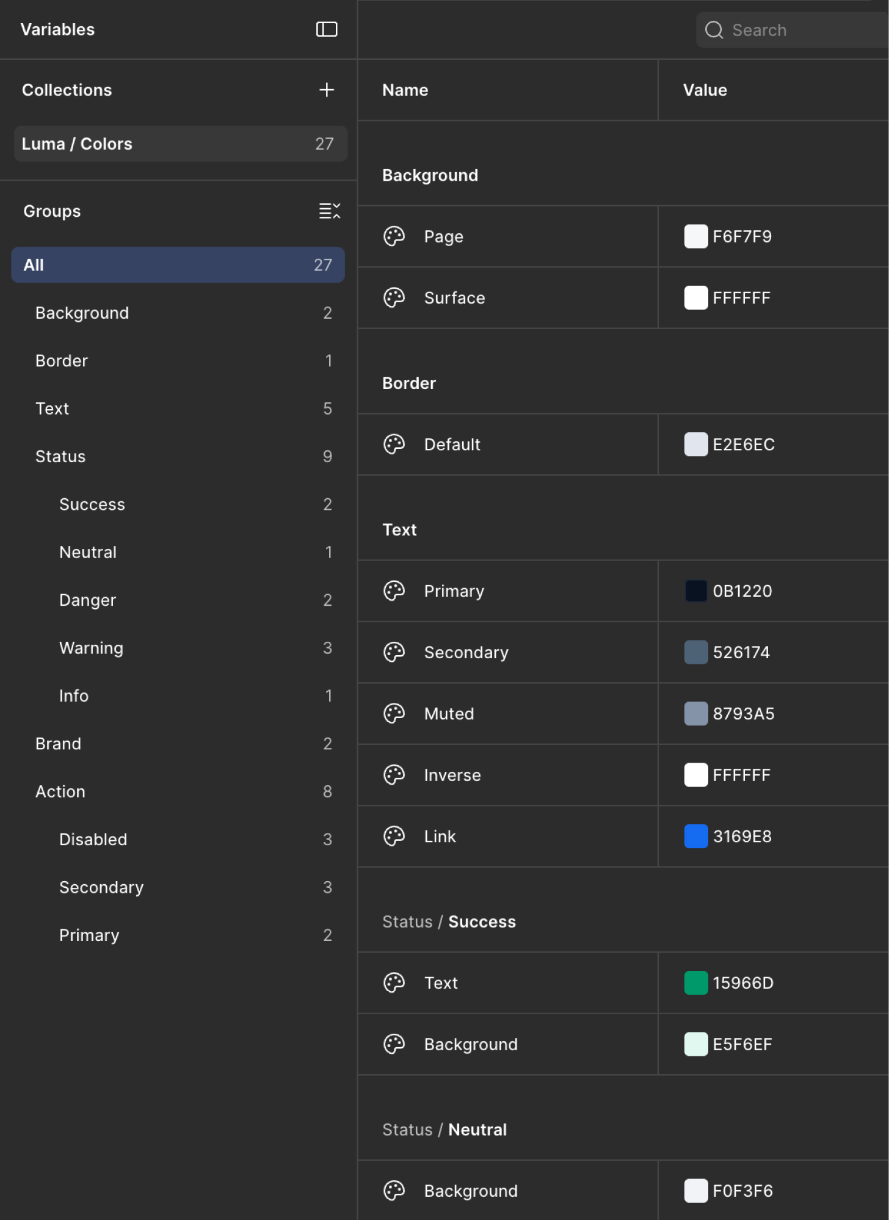Select the Info subgroup
This screenshot has width=889, height=1220.
coord(178,696)
